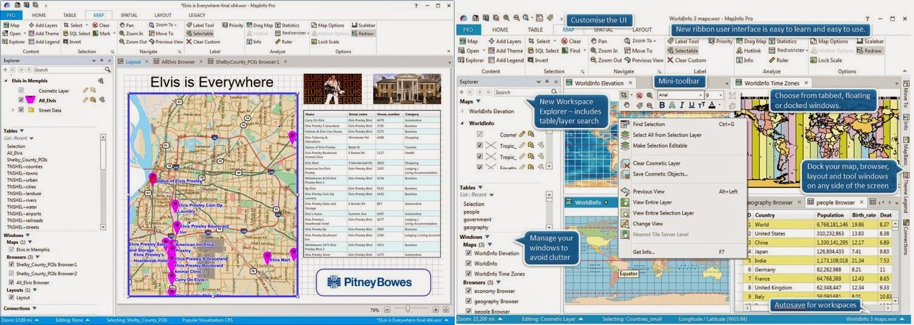
Task: Click the Redraw button in the left window
Action: point(363,34)
